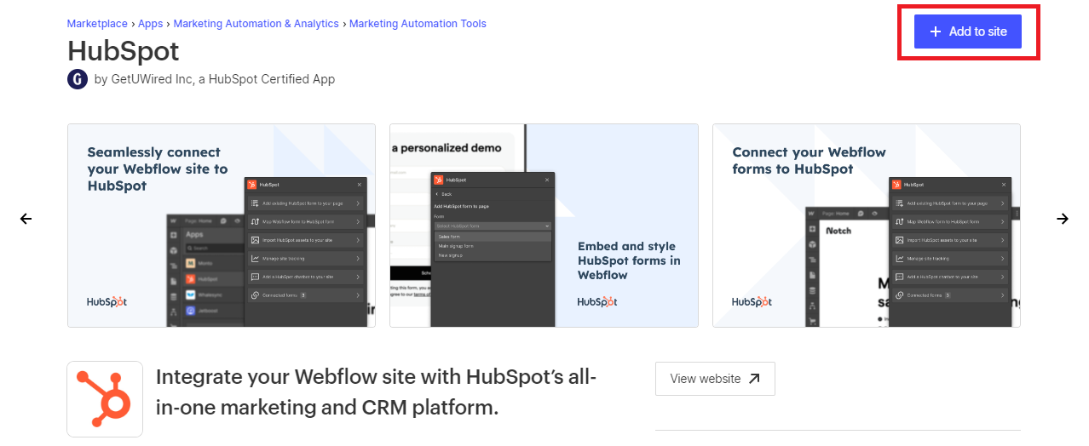Click the GetUWired round G avatar icon
The height and width of the screenshot is (446, 1089).
(x=78, y=79)
